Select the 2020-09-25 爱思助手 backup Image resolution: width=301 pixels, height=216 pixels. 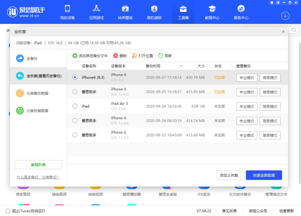(75, 92)
